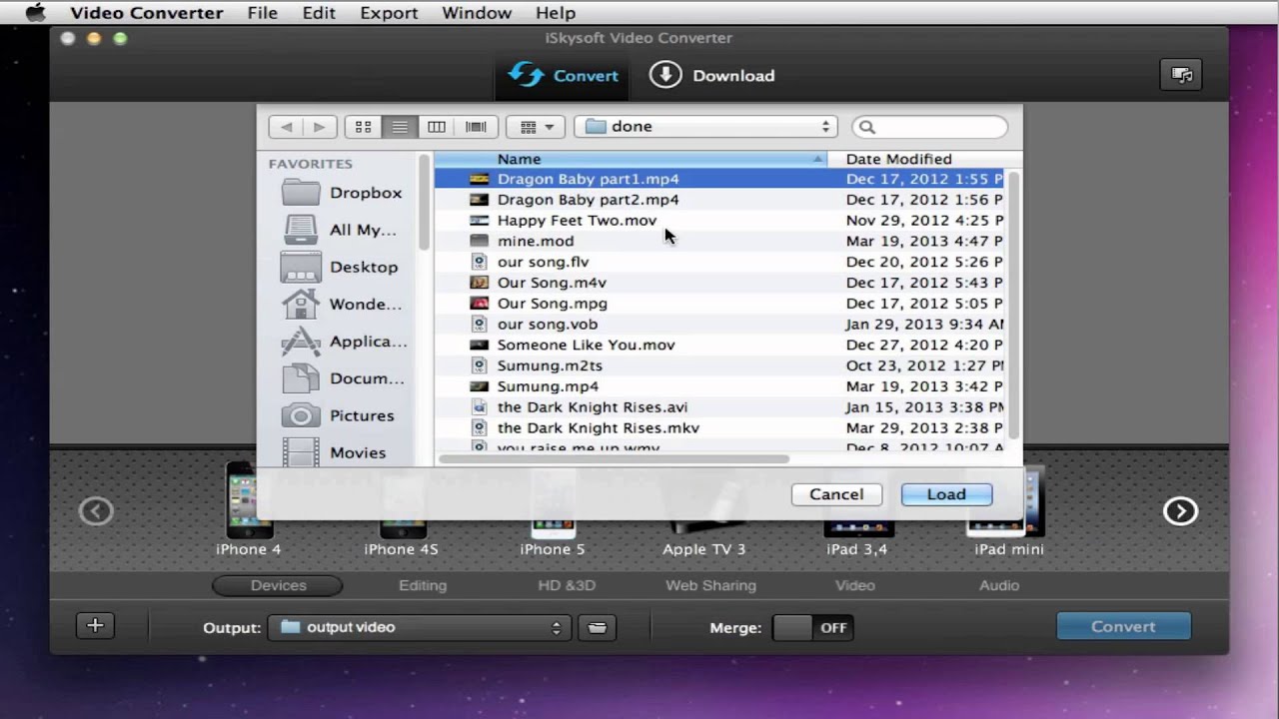
Task: Select Sumung.m2ts file
Action: [x=719, y=365]
